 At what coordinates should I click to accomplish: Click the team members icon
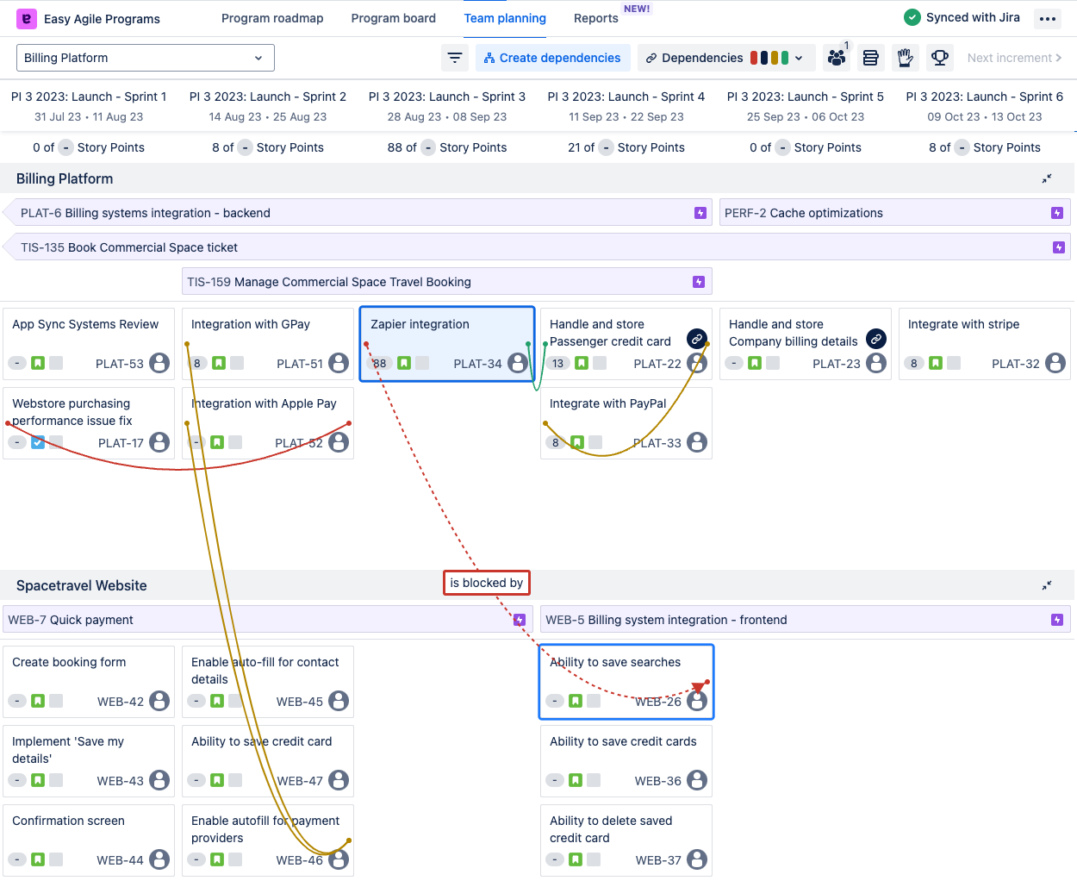point(836,58)
